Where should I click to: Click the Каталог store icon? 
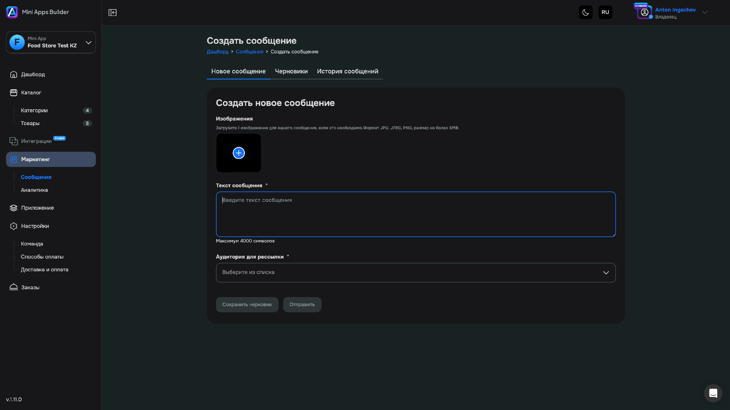(x=13, y=93)
